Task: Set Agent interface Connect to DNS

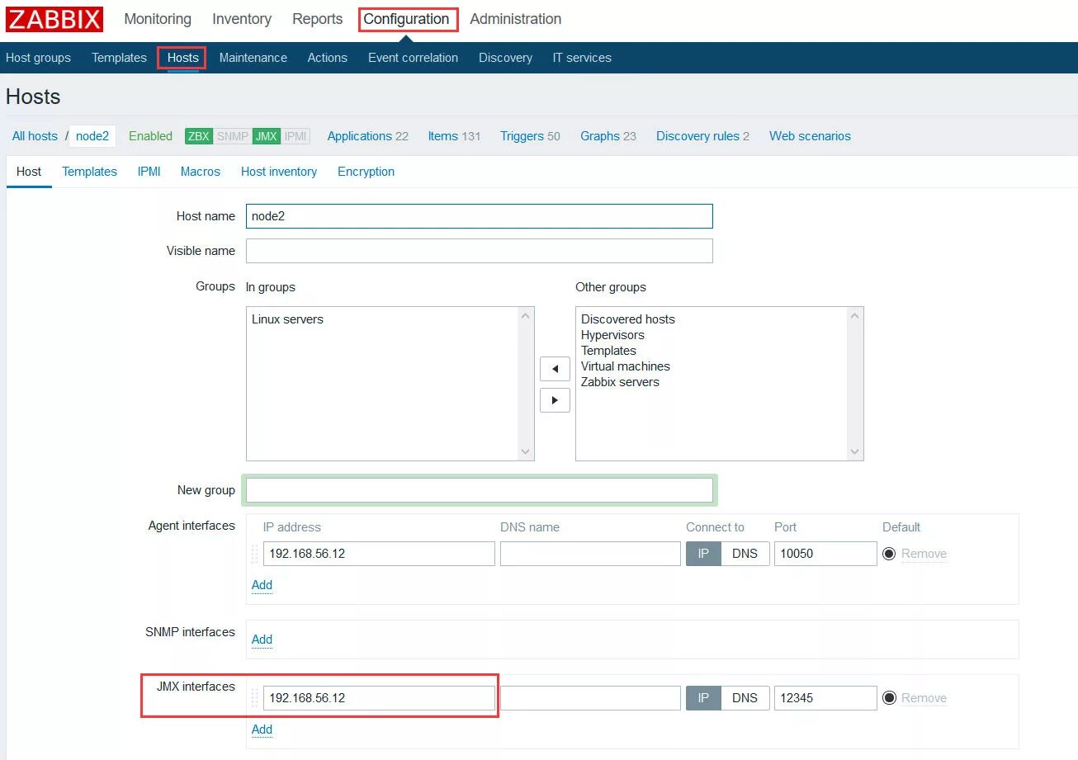Action: click(x=745, y=554)
